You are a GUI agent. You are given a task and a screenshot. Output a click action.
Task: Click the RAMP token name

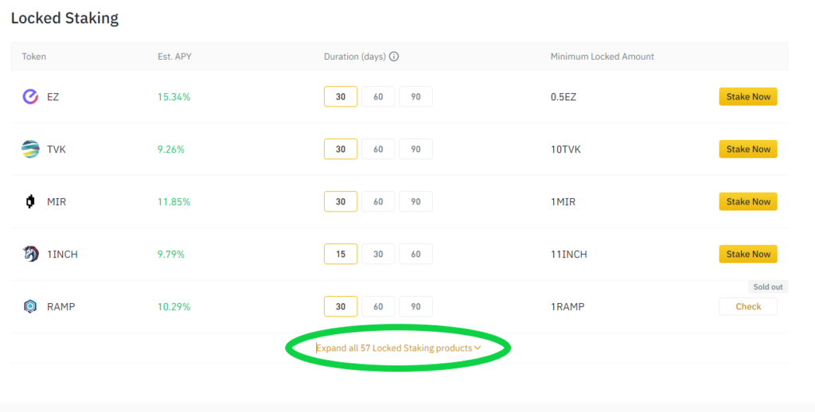click(60, 306)
